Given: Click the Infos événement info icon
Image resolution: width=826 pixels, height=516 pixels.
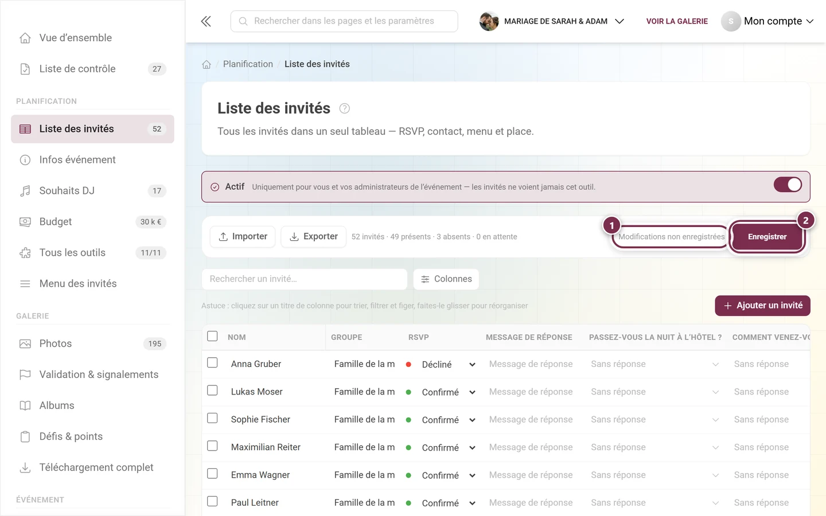Looking at the screenshot, I should [25, 160].
